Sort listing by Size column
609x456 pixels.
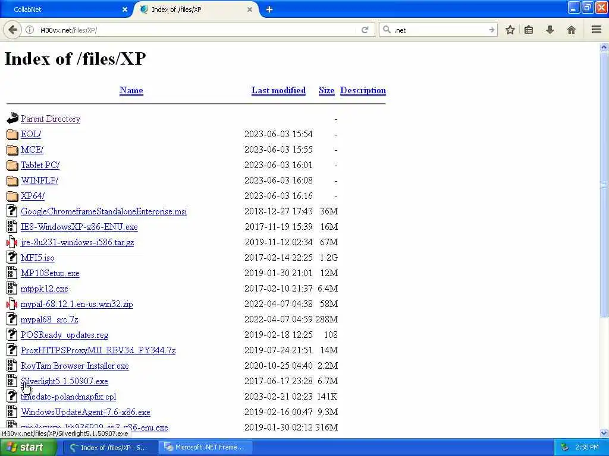[327, 90]
